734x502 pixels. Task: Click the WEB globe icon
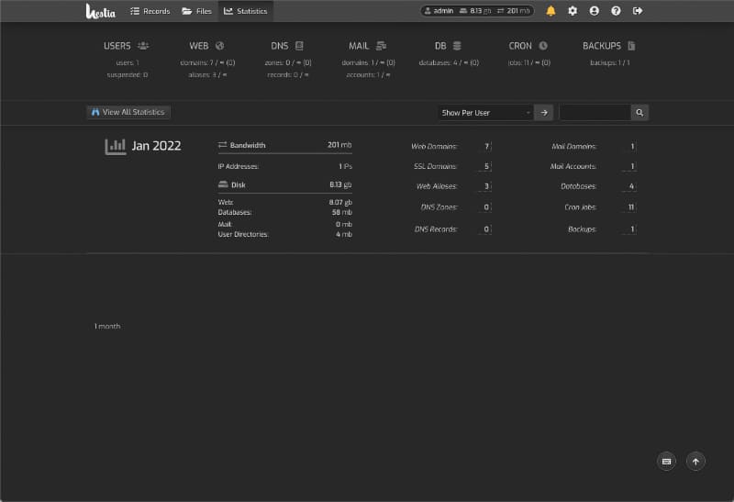[219, 46]
